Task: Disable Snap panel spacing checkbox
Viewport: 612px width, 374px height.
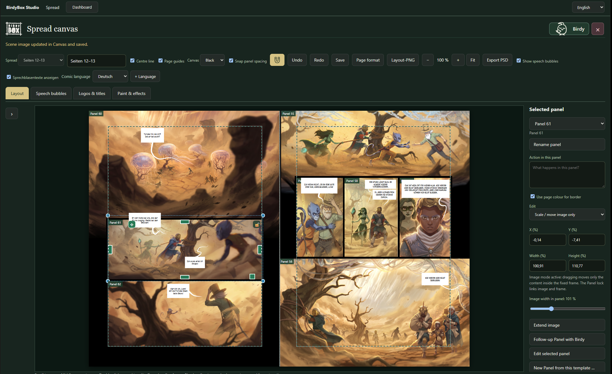Action: click(x=231, y=61)
